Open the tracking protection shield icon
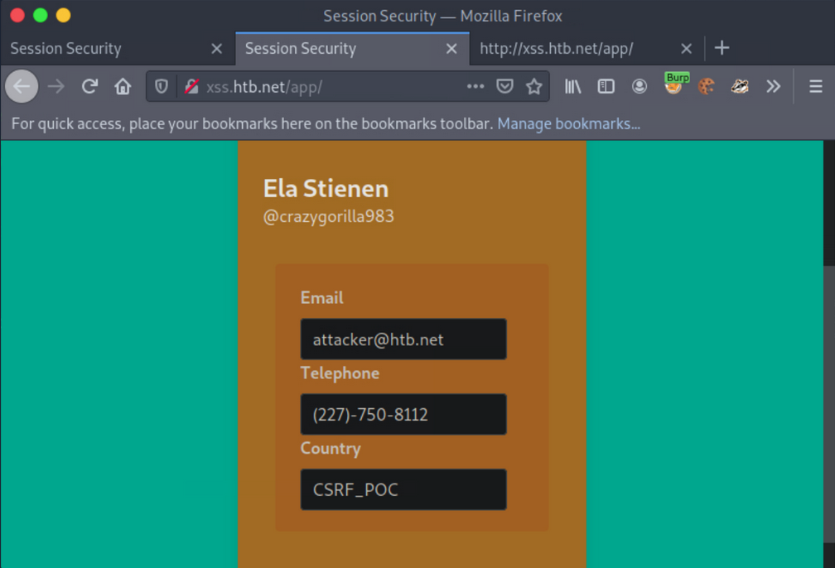The width and height of the screenshot is (835, 568). click(x=162, y=86)
